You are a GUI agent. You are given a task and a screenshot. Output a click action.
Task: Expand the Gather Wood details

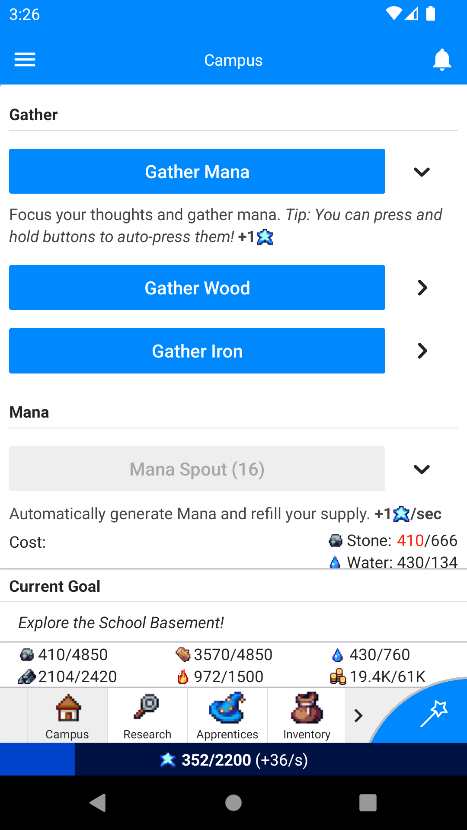point(422,287)
